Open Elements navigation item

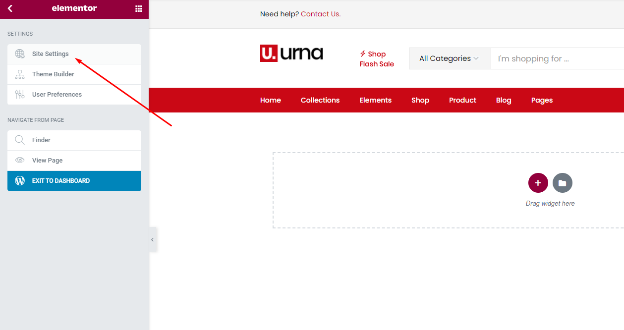(376, 100)
